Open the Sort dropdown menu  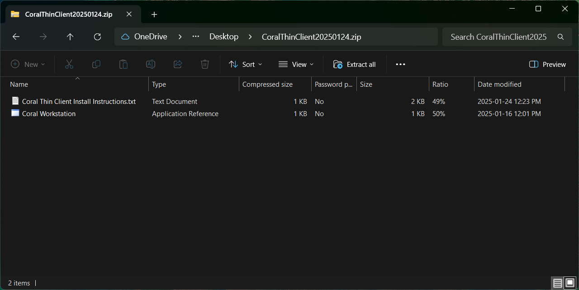(246, 65)
